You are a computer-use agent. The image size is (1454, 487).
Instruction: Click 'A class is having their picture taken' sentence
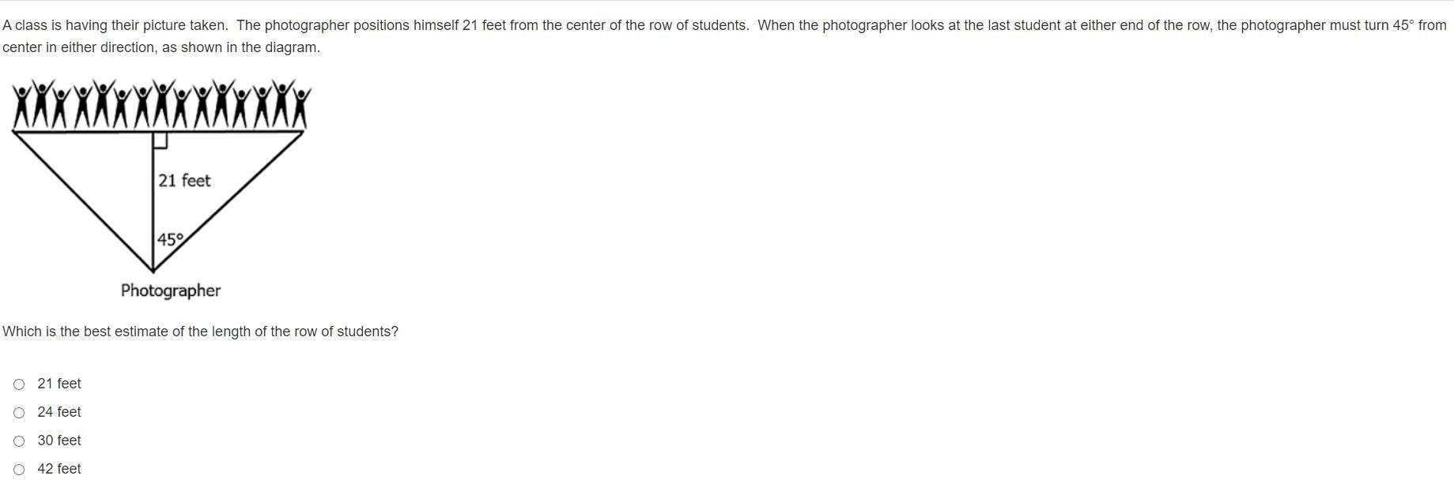[115, 25]
